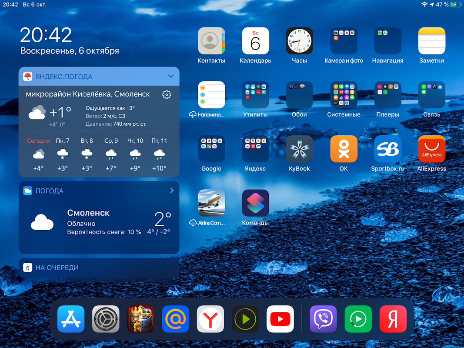Open the Утилиты folder

coord(255,95)
